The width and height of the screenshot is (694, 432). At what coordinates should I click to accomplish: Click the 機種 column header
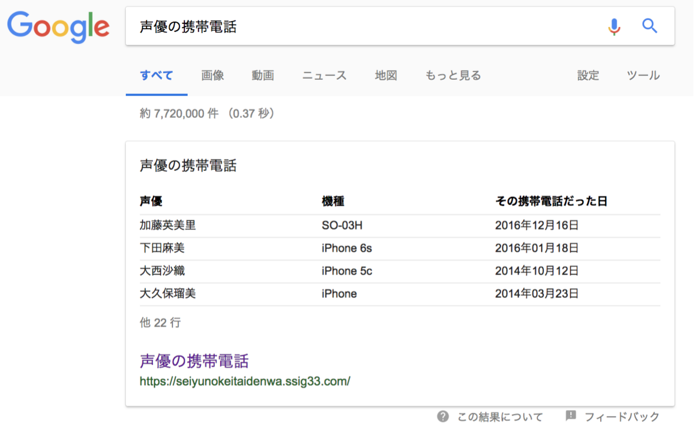tap(333, 201)
